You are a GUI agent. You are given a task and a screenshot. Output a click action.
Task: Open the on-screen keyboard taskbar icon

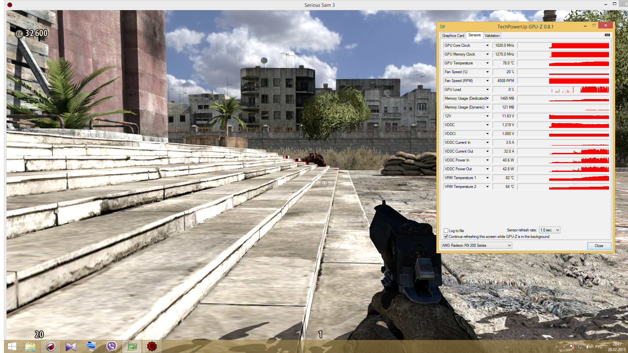(x=91, y=346)
